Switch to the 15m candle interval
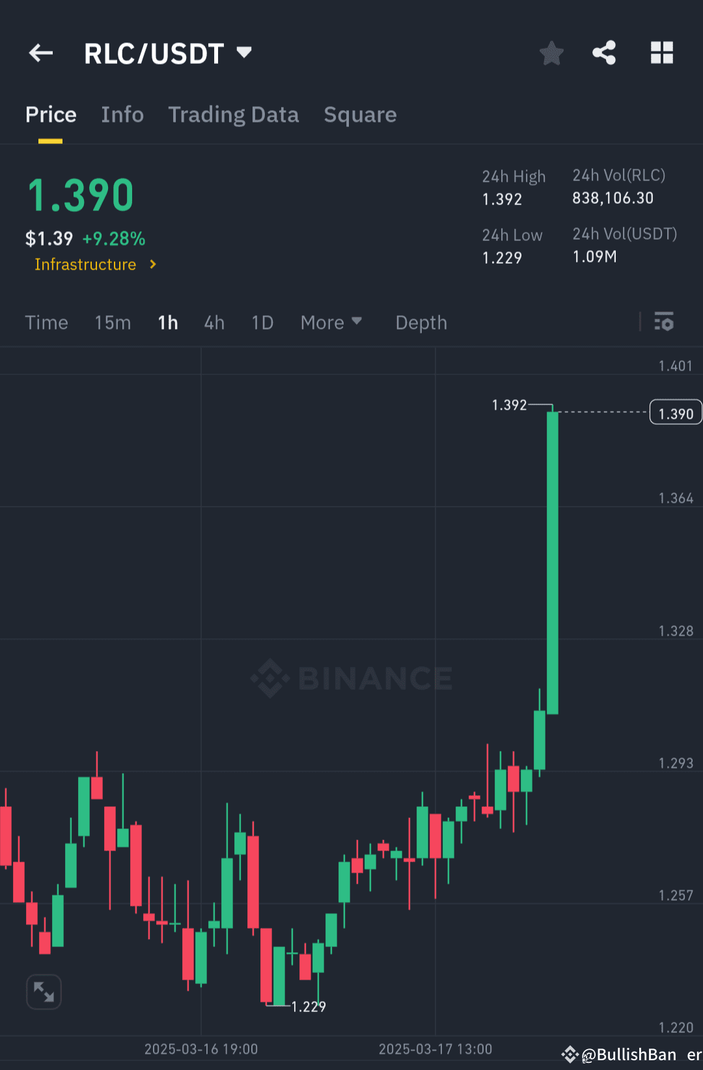Image resolution: width=703 pixels, height=1070 pixels. 112,322
